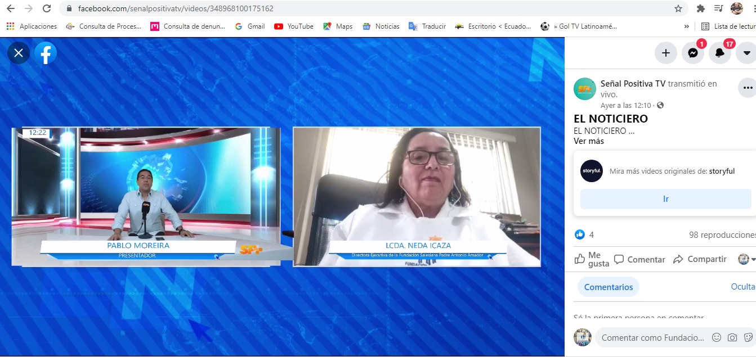Open post options three-dots menu
The height and width of the screenshot is (357, 756).
point(748,88)
